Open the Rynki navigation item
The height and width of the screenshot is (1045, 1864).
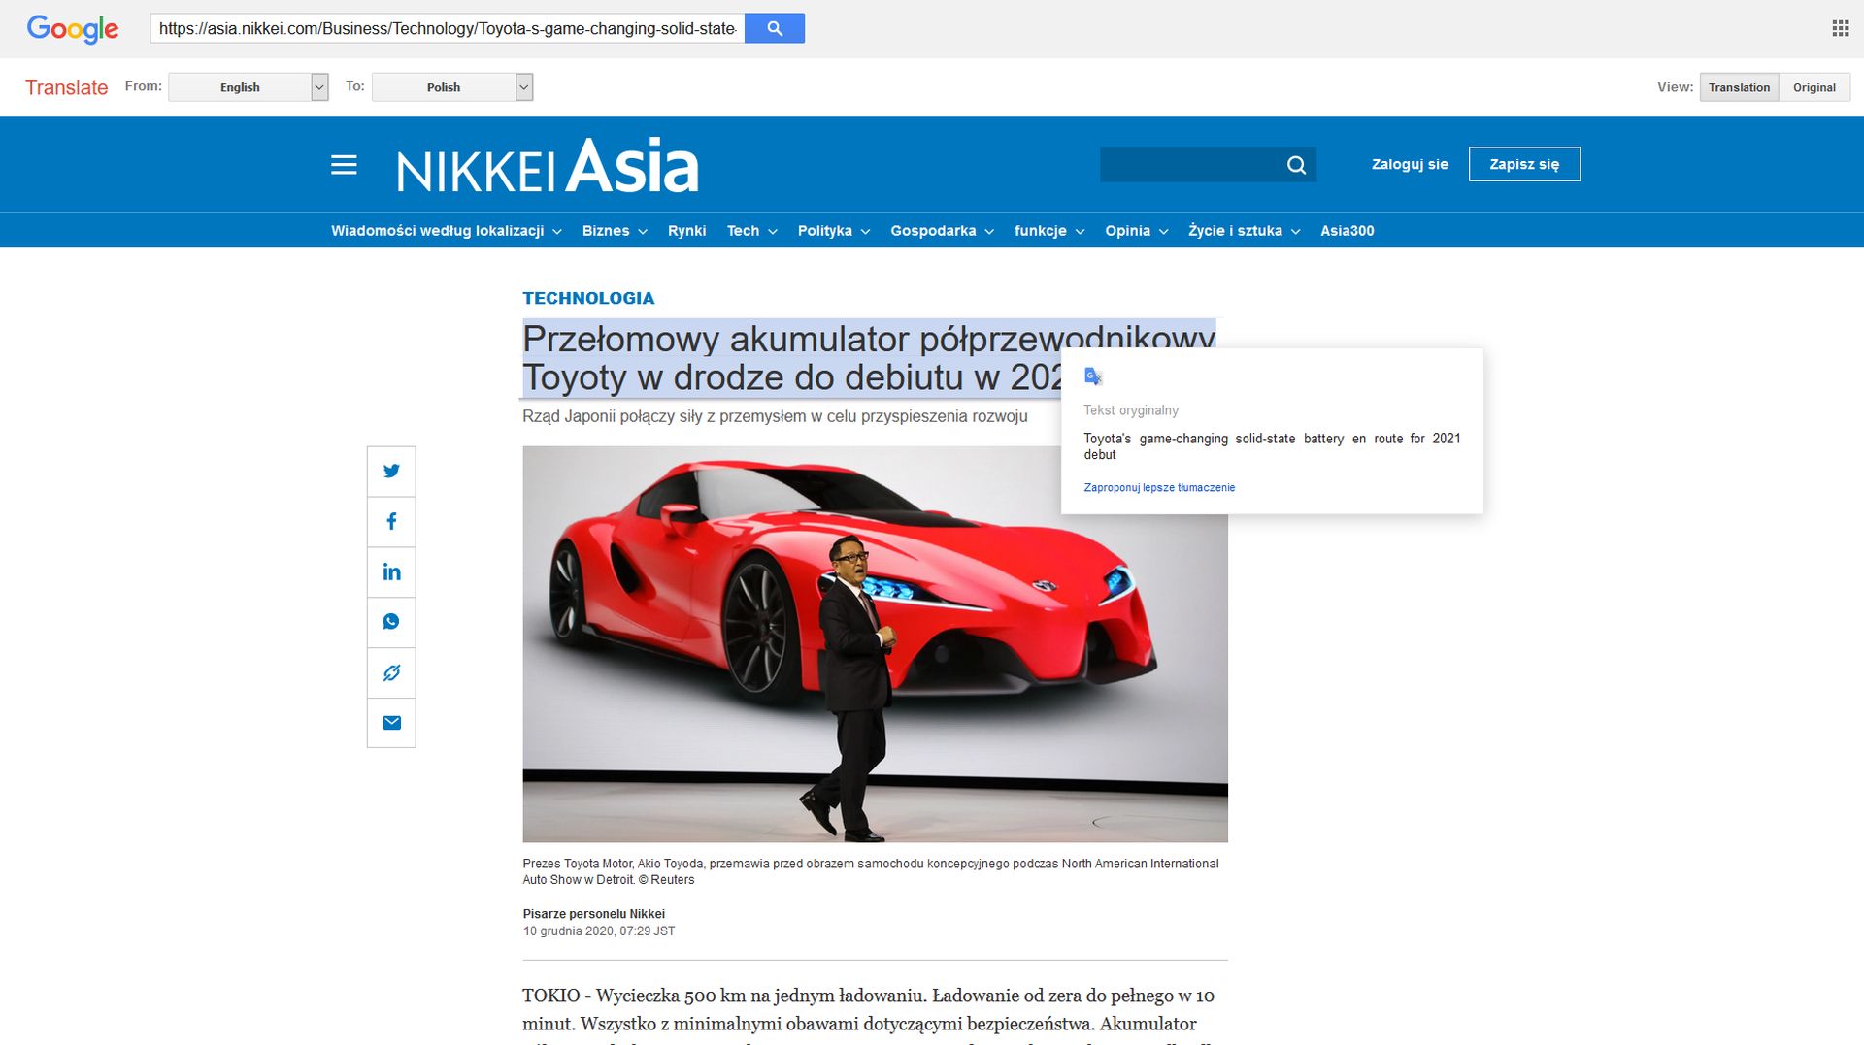[686, 231]
